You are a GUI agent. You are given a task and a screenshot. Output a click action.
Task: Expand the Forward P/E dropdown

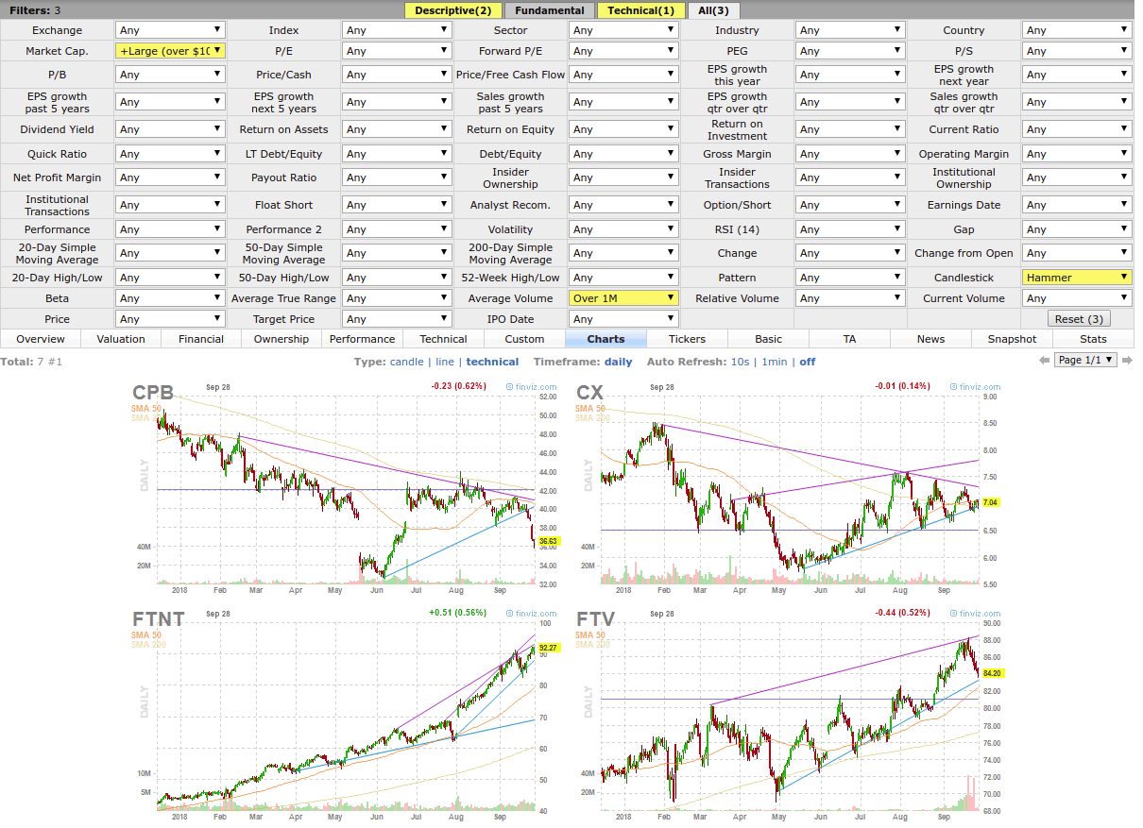coord(623,51)
